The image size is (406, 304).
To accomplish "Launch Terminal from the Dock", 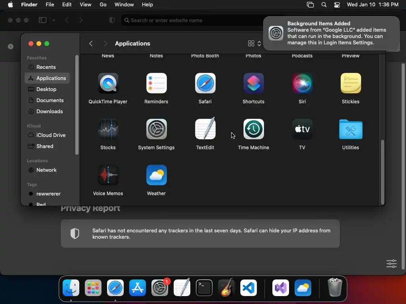I will [204, 288].
